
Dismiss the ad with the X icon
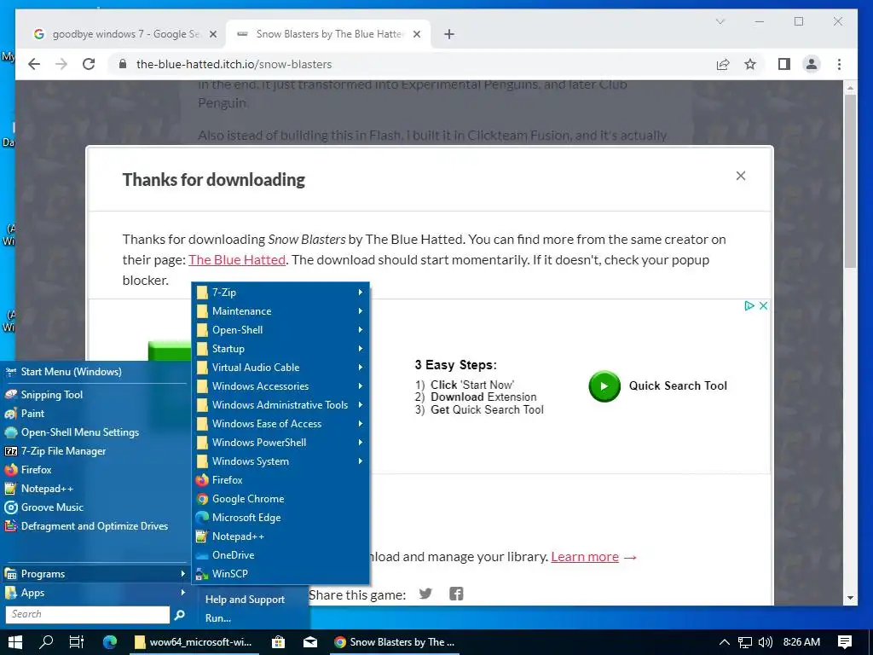pos(763,306)
